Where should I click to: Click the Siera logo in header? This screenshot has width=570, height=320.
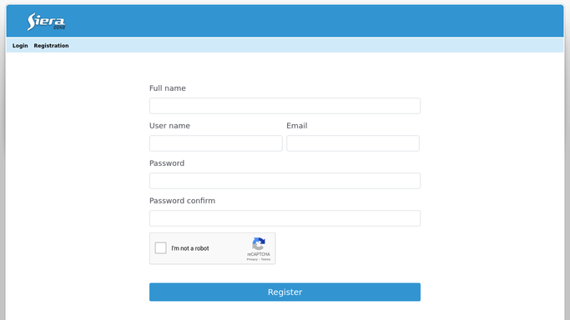46,22
